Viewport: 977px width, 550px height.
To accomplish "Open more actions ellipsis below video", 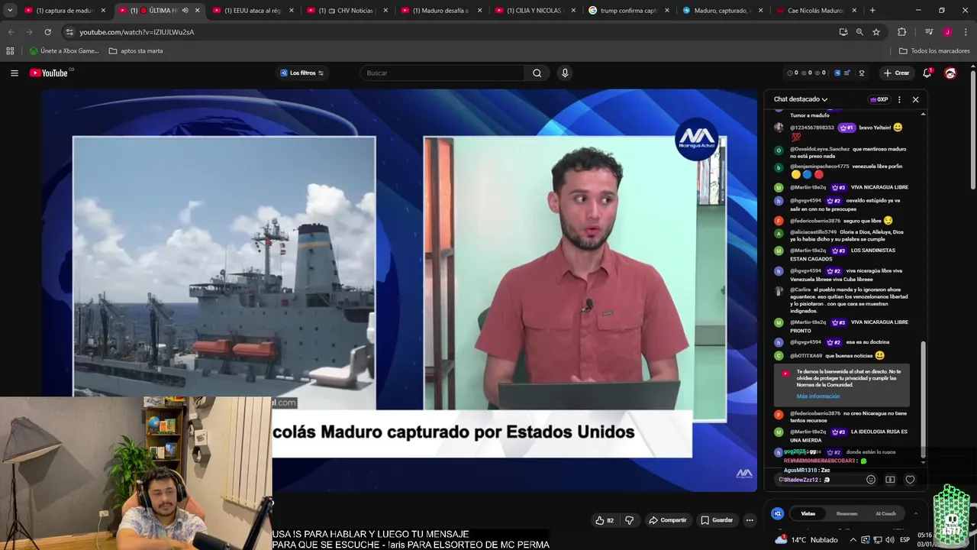I will click(750, 520).
